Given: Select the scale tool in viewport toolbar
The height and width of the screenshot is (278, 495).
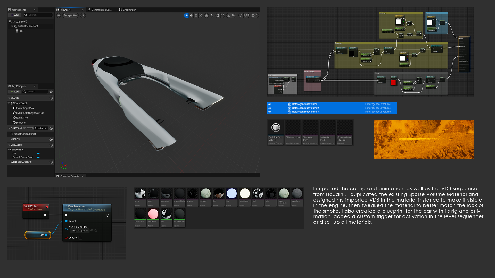Looking at the screenshot, I should pyautogui.click(x=201, y=15).
